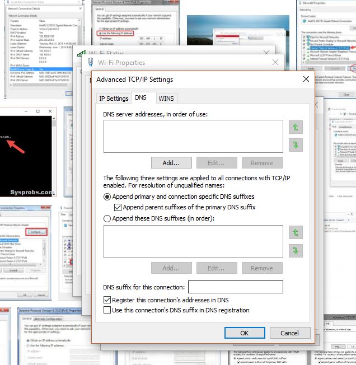This screenshot has width=356, height=365.
Task: Click Edit button under DNS suffixes list
Action: tap(217, 268)
